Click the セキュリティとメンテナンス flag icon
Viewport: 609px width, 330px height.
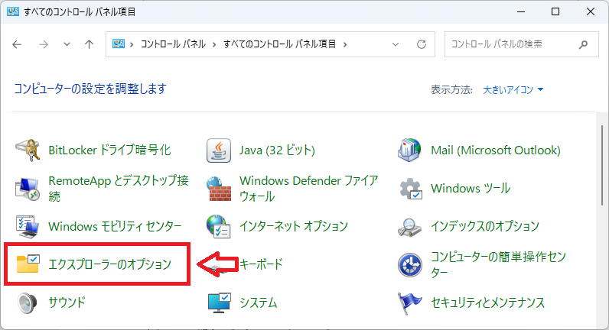[410, 302]
